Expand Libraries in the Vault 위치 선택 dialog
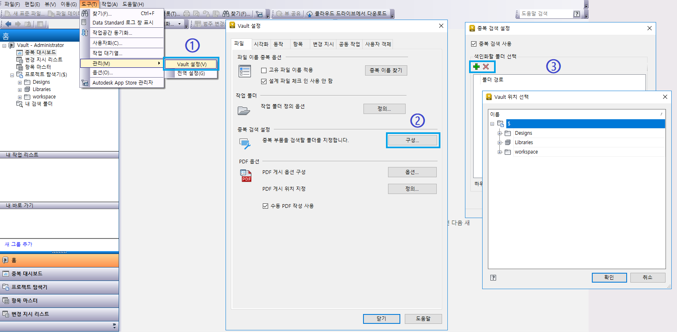677x332 pixels. click(500, 143)
